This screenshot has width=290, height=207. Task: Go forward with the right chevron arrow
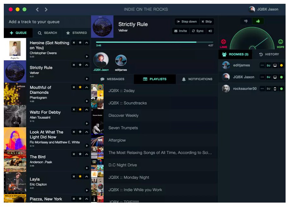46,9
